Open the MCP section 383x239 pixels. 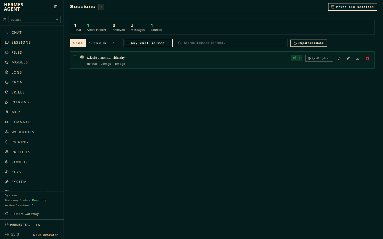point(32,112)
